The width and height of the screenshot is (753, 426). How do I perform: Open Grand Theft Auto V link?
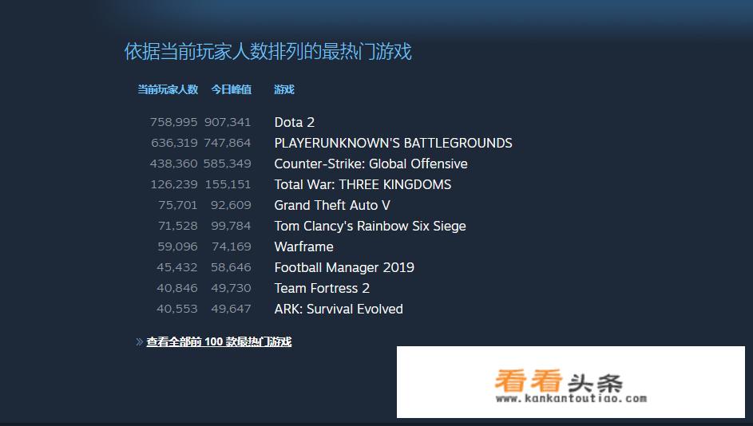pyautogui.click(x=332, y=205)
